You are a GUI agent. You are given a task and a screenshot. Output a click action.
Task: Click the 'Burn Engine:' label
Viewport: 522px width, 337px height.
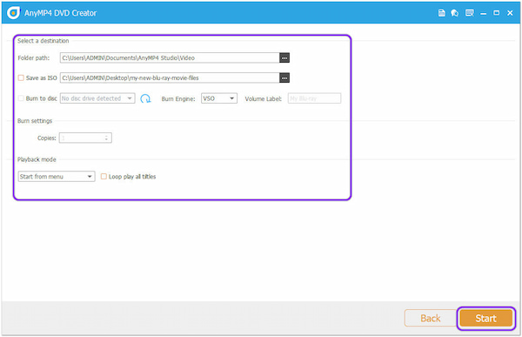(x=178, y=99)
